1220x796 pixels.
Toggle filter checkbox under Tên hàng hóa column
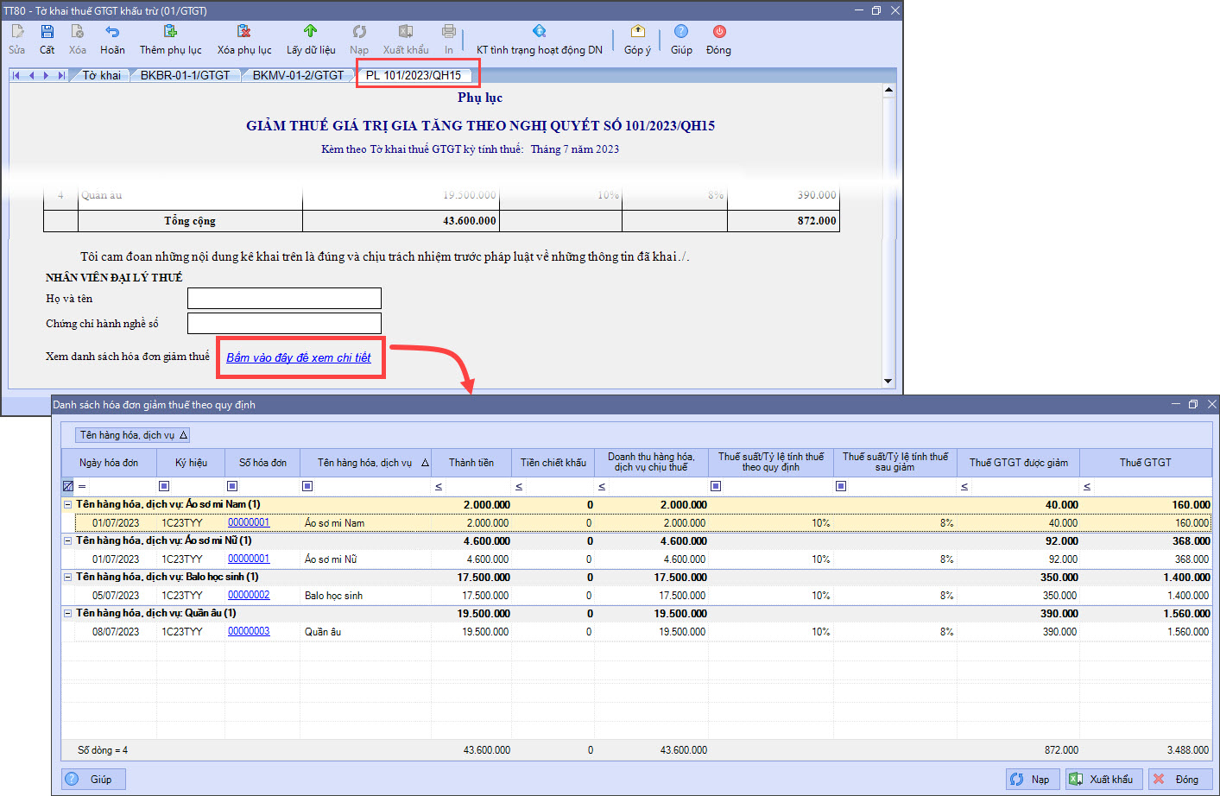pos(307,486)
